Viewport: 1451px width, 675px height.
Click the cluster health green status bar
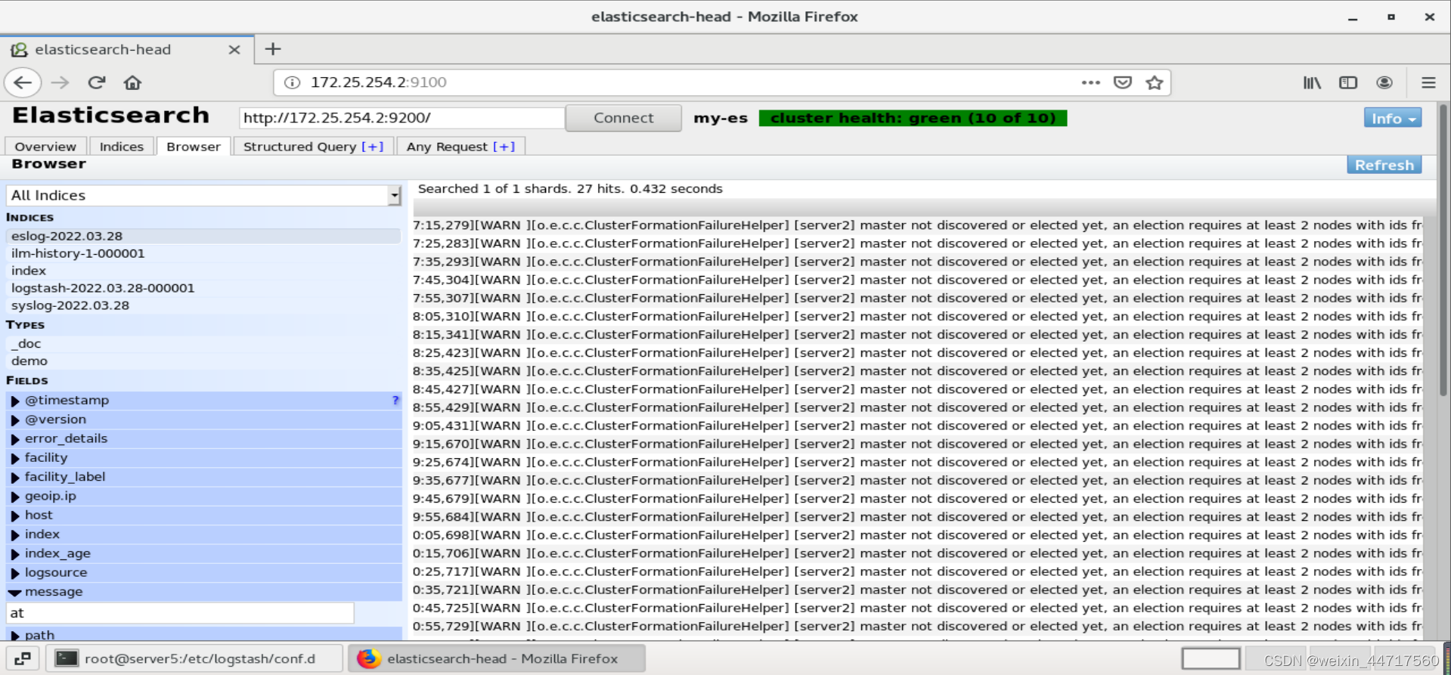tap(913, 118)
